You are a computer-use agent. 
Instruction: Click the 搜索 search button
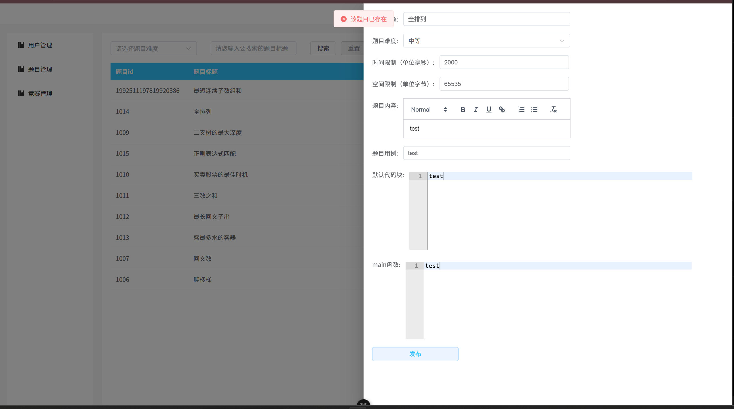click(x=323, y=48)
